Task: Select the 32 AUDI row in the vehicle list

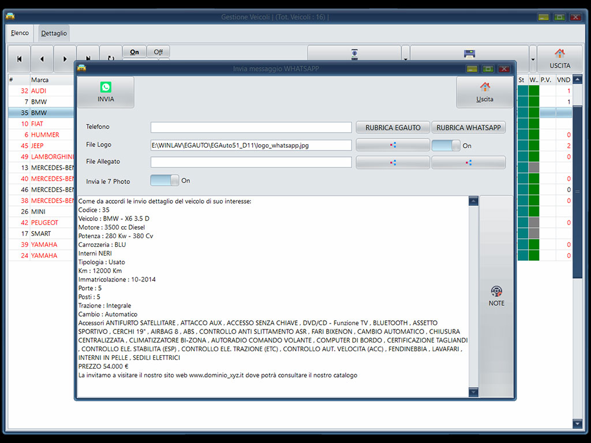Action: (41, 91)
